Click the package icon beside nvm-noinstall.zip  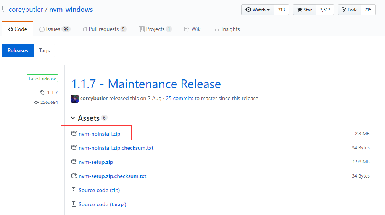(74, 133)
